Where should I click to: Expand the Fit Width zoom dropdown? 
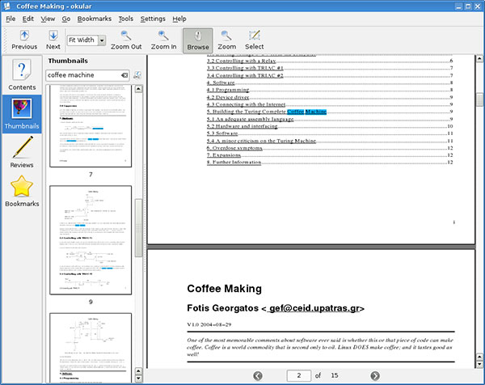[102, 40]
